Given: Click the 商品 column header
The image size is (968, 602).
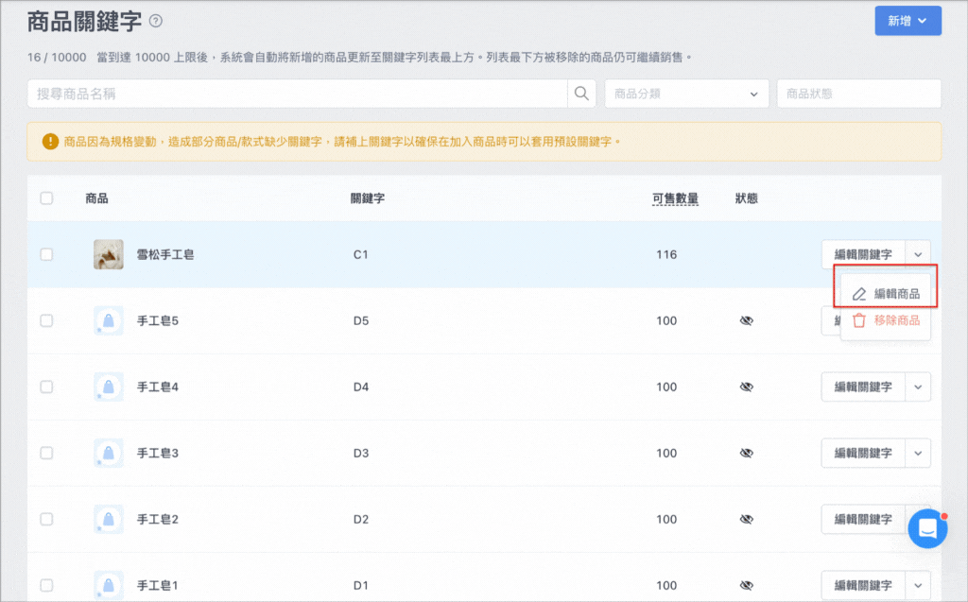Looking at the screenshot, I should [x=96, y=198].
